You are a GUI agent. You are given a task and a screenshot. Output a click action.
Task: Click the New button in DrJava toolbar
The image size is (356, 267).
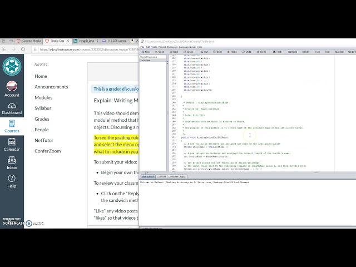click(x=146, y=52)
